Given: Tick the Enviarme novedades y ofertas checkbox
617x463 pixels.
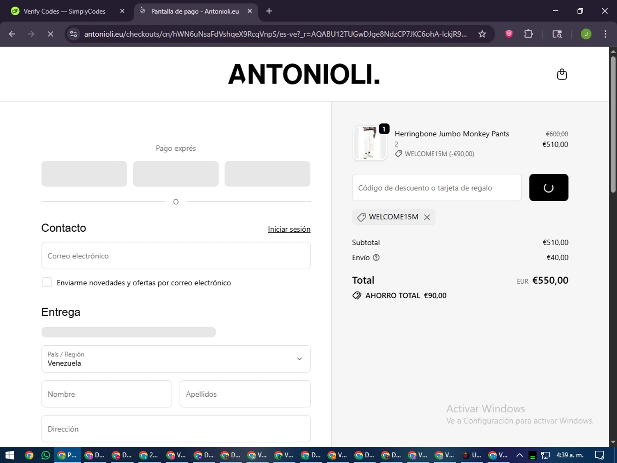Looking at the screenshot, I should [x=47, y=282].
